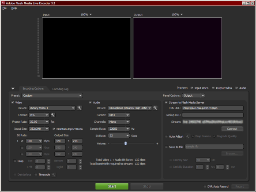Switch to Encoding Options tab
This screenshot has height=192, width=256.
(x=33, y=88)
